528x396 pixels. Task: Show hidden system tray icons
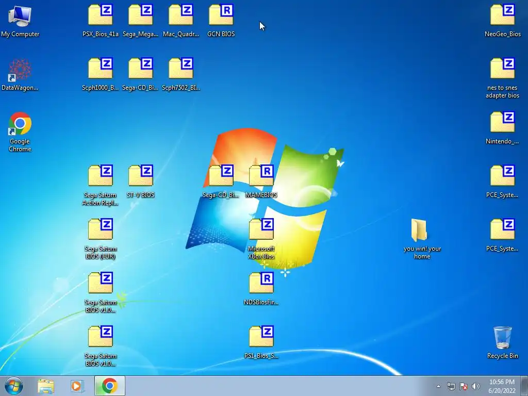(438, 386)
